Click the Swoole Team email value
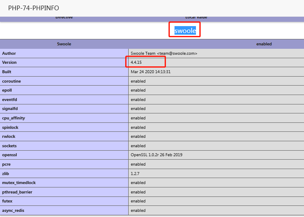Screen dimensions: 304x217 [164, 54]
